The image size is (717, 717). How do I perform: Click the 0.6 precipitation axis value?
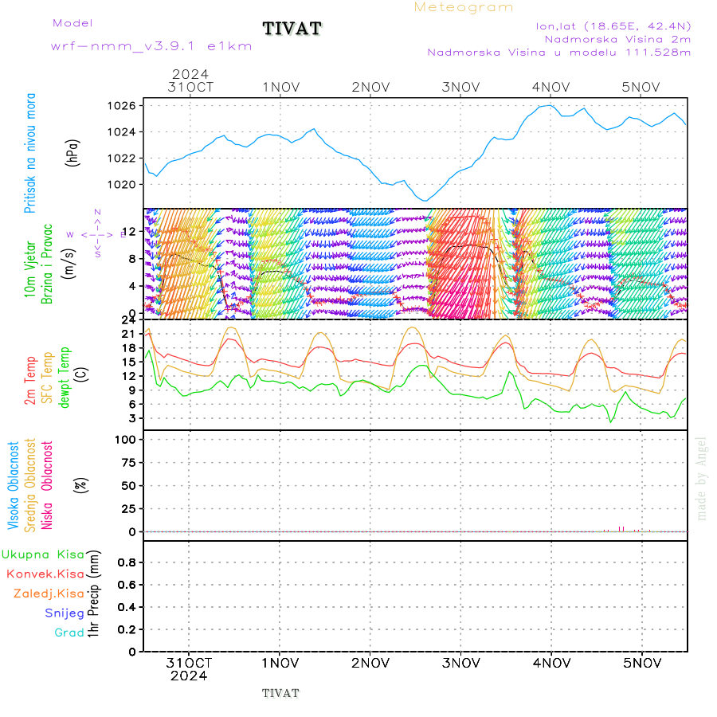point(127,586)
